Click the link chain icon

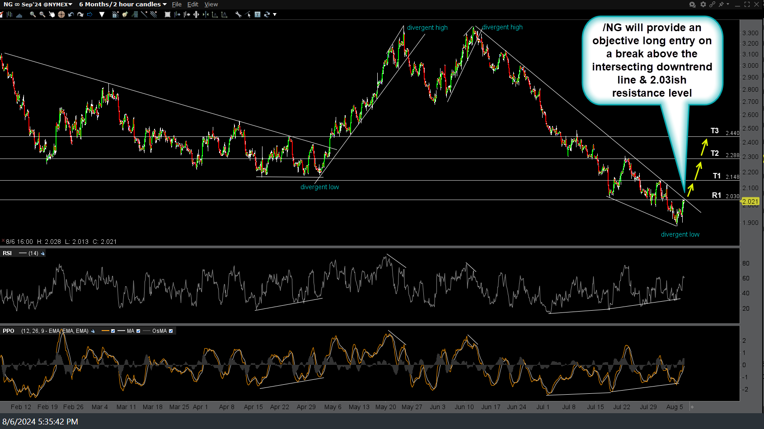click(712, 4)
